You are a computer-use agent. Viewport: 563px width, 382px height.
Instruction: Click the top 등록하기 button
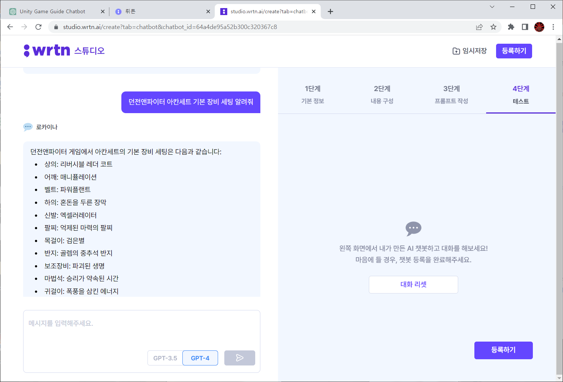514,51
